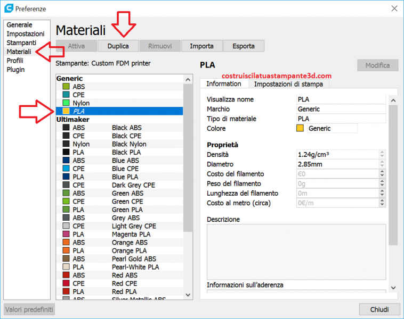Switch to the Information tab
The image size is (404, 319).
coord(224,84)
